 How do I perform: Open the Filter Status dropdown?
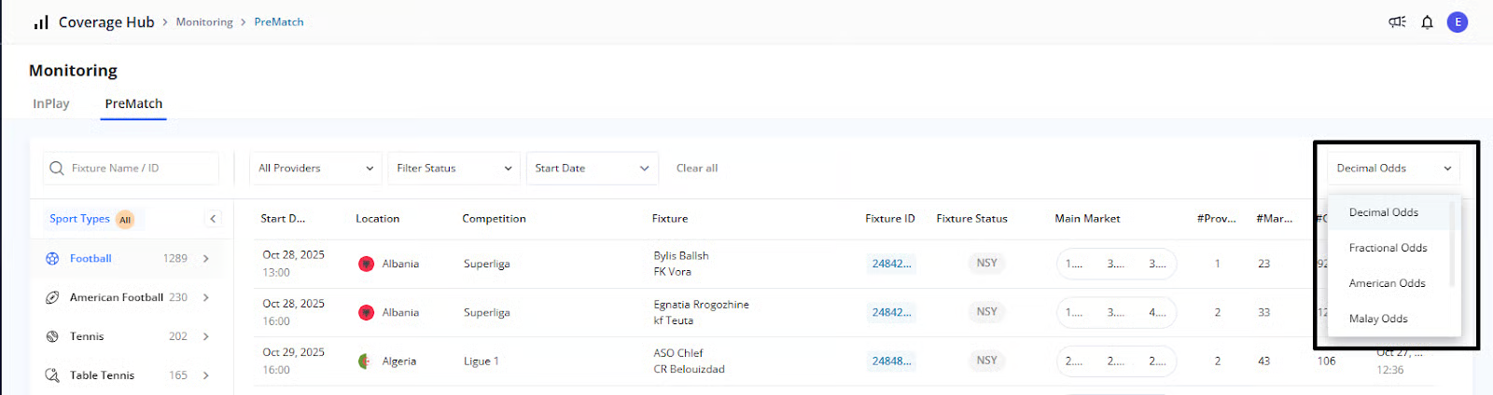[x=453, y=169]
